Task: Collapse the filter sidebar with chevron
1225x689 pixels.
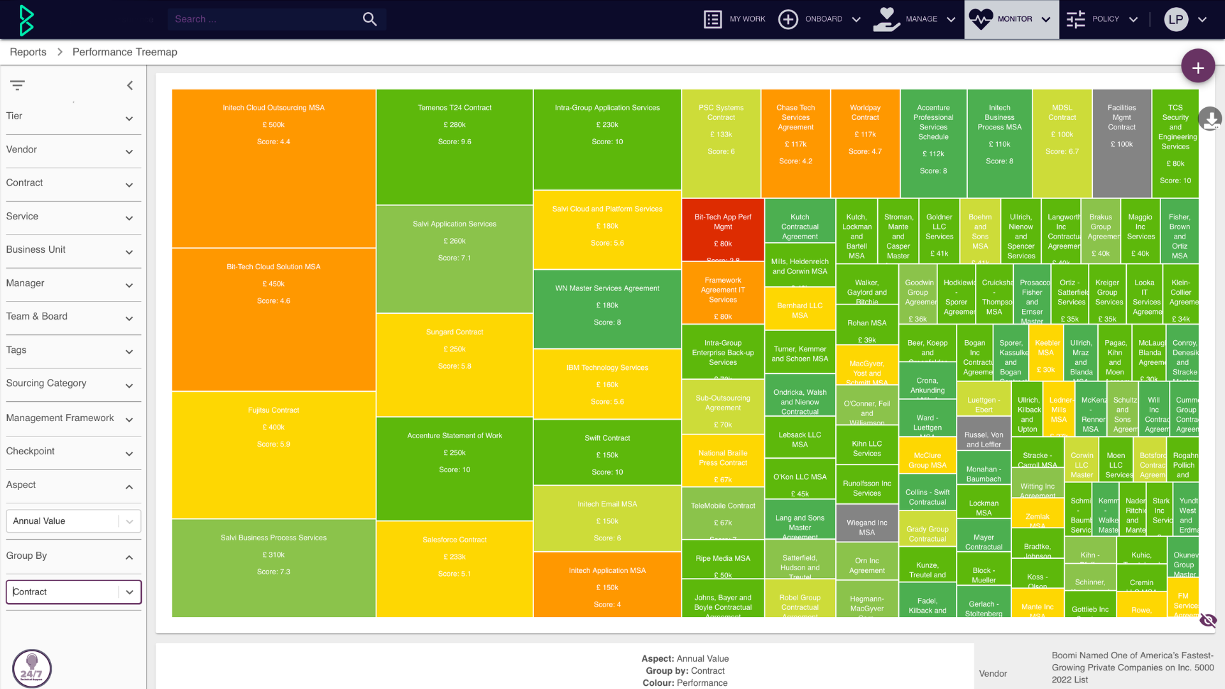Action: pos(130,85)
